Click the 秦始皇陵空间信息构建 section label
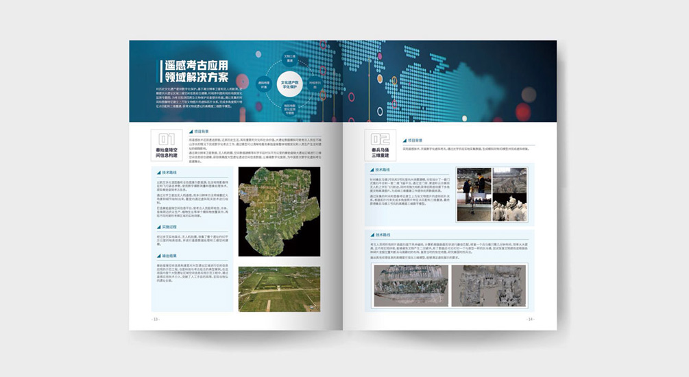689x377 pixels. coord(167,156)
